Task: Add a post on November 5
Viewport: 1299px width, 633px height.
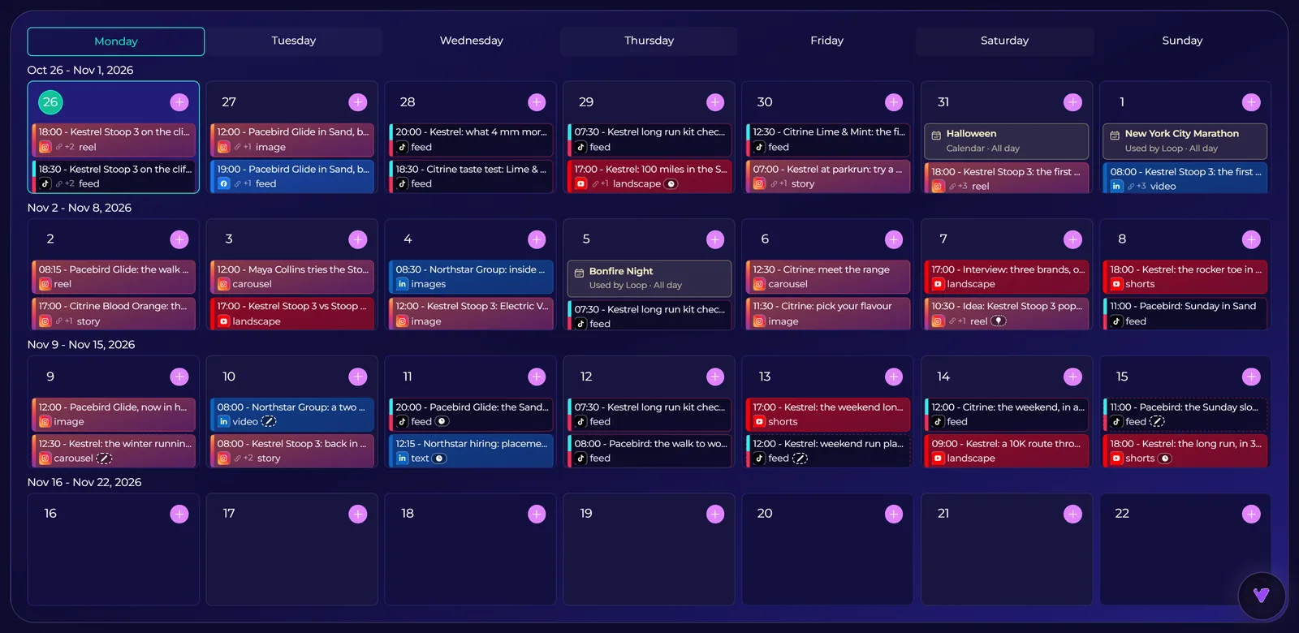Action: point(715,239)
